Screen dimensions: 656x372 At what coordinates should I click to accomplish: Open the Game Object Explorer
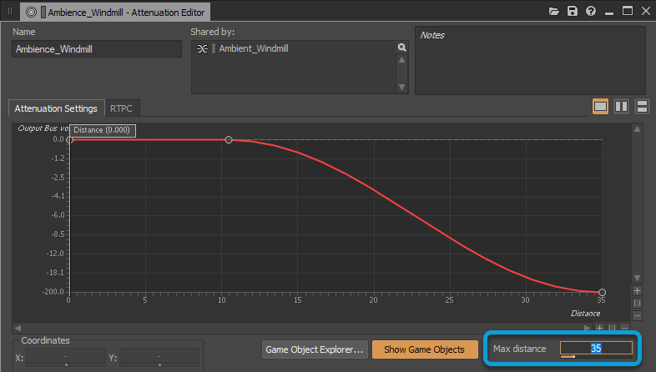[x=313, y=349]
